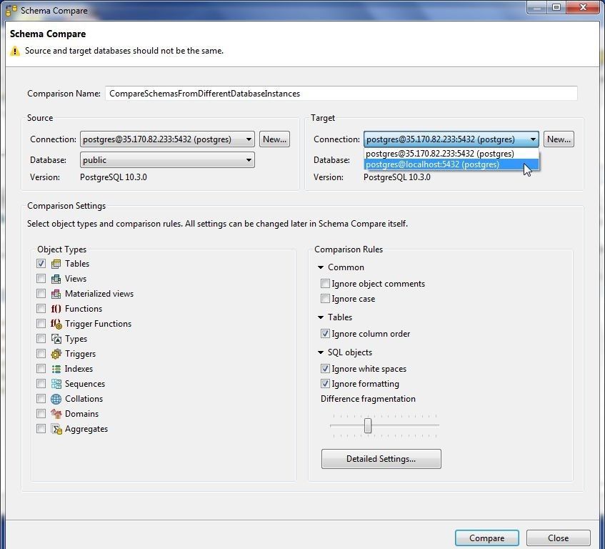
Task: Click the Schema Compare title bar icon
Action: pos(11,11)
